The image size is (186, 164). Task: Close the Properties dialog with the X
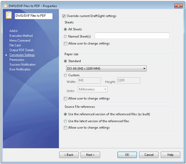point(178,6)
